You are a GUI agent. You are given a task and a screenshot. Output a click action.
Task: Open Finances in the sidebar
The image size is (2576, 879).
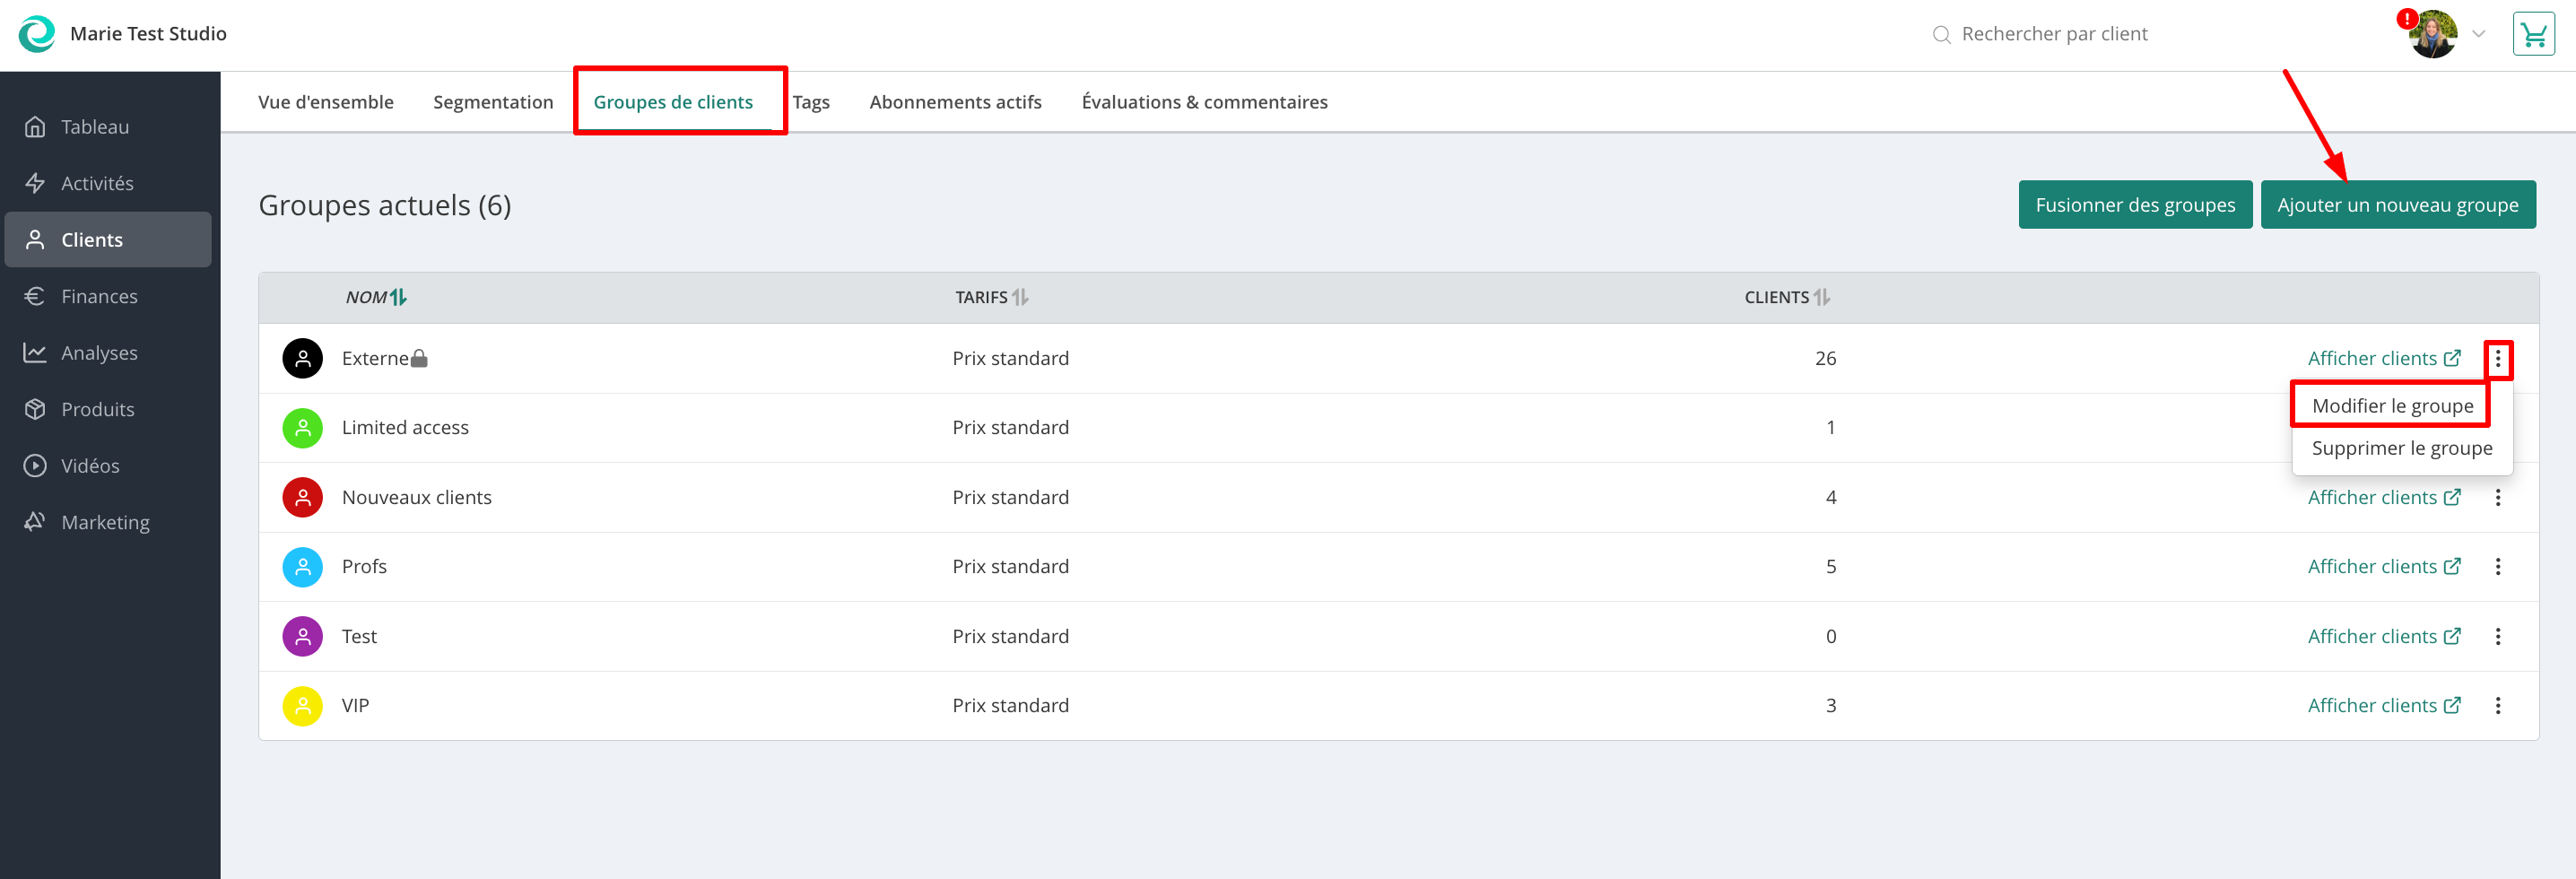(x=108, y=296)
